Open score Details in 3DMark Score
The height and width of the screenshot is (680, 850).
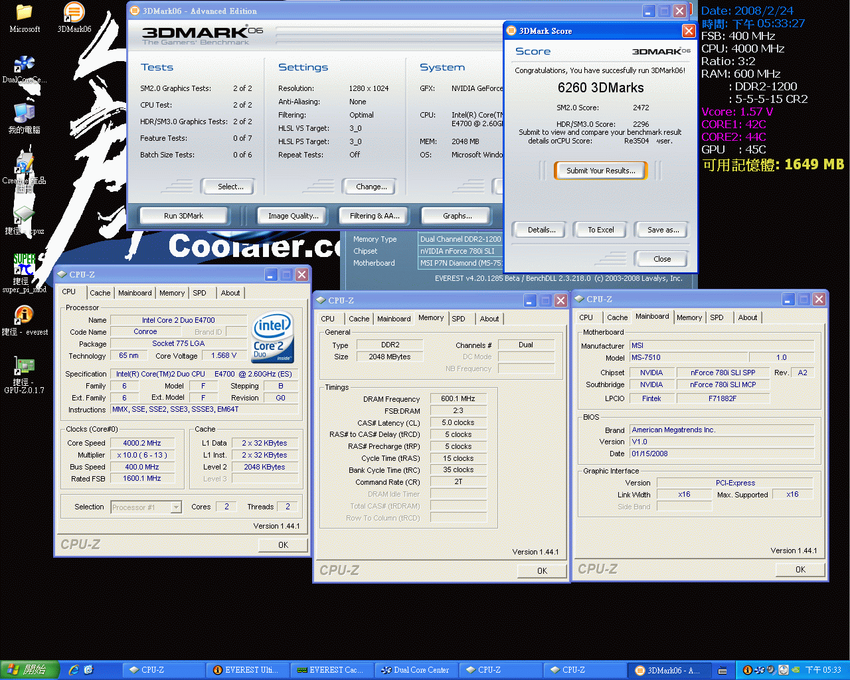coord(542,230)
